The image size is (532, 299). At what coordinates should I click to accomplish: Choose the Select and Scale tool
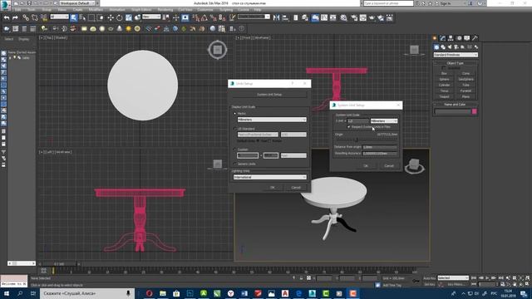pos(129,17)
